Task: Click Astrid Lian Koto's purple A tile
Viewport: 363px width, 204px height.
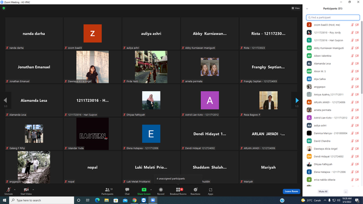Action: pos(209,100)
